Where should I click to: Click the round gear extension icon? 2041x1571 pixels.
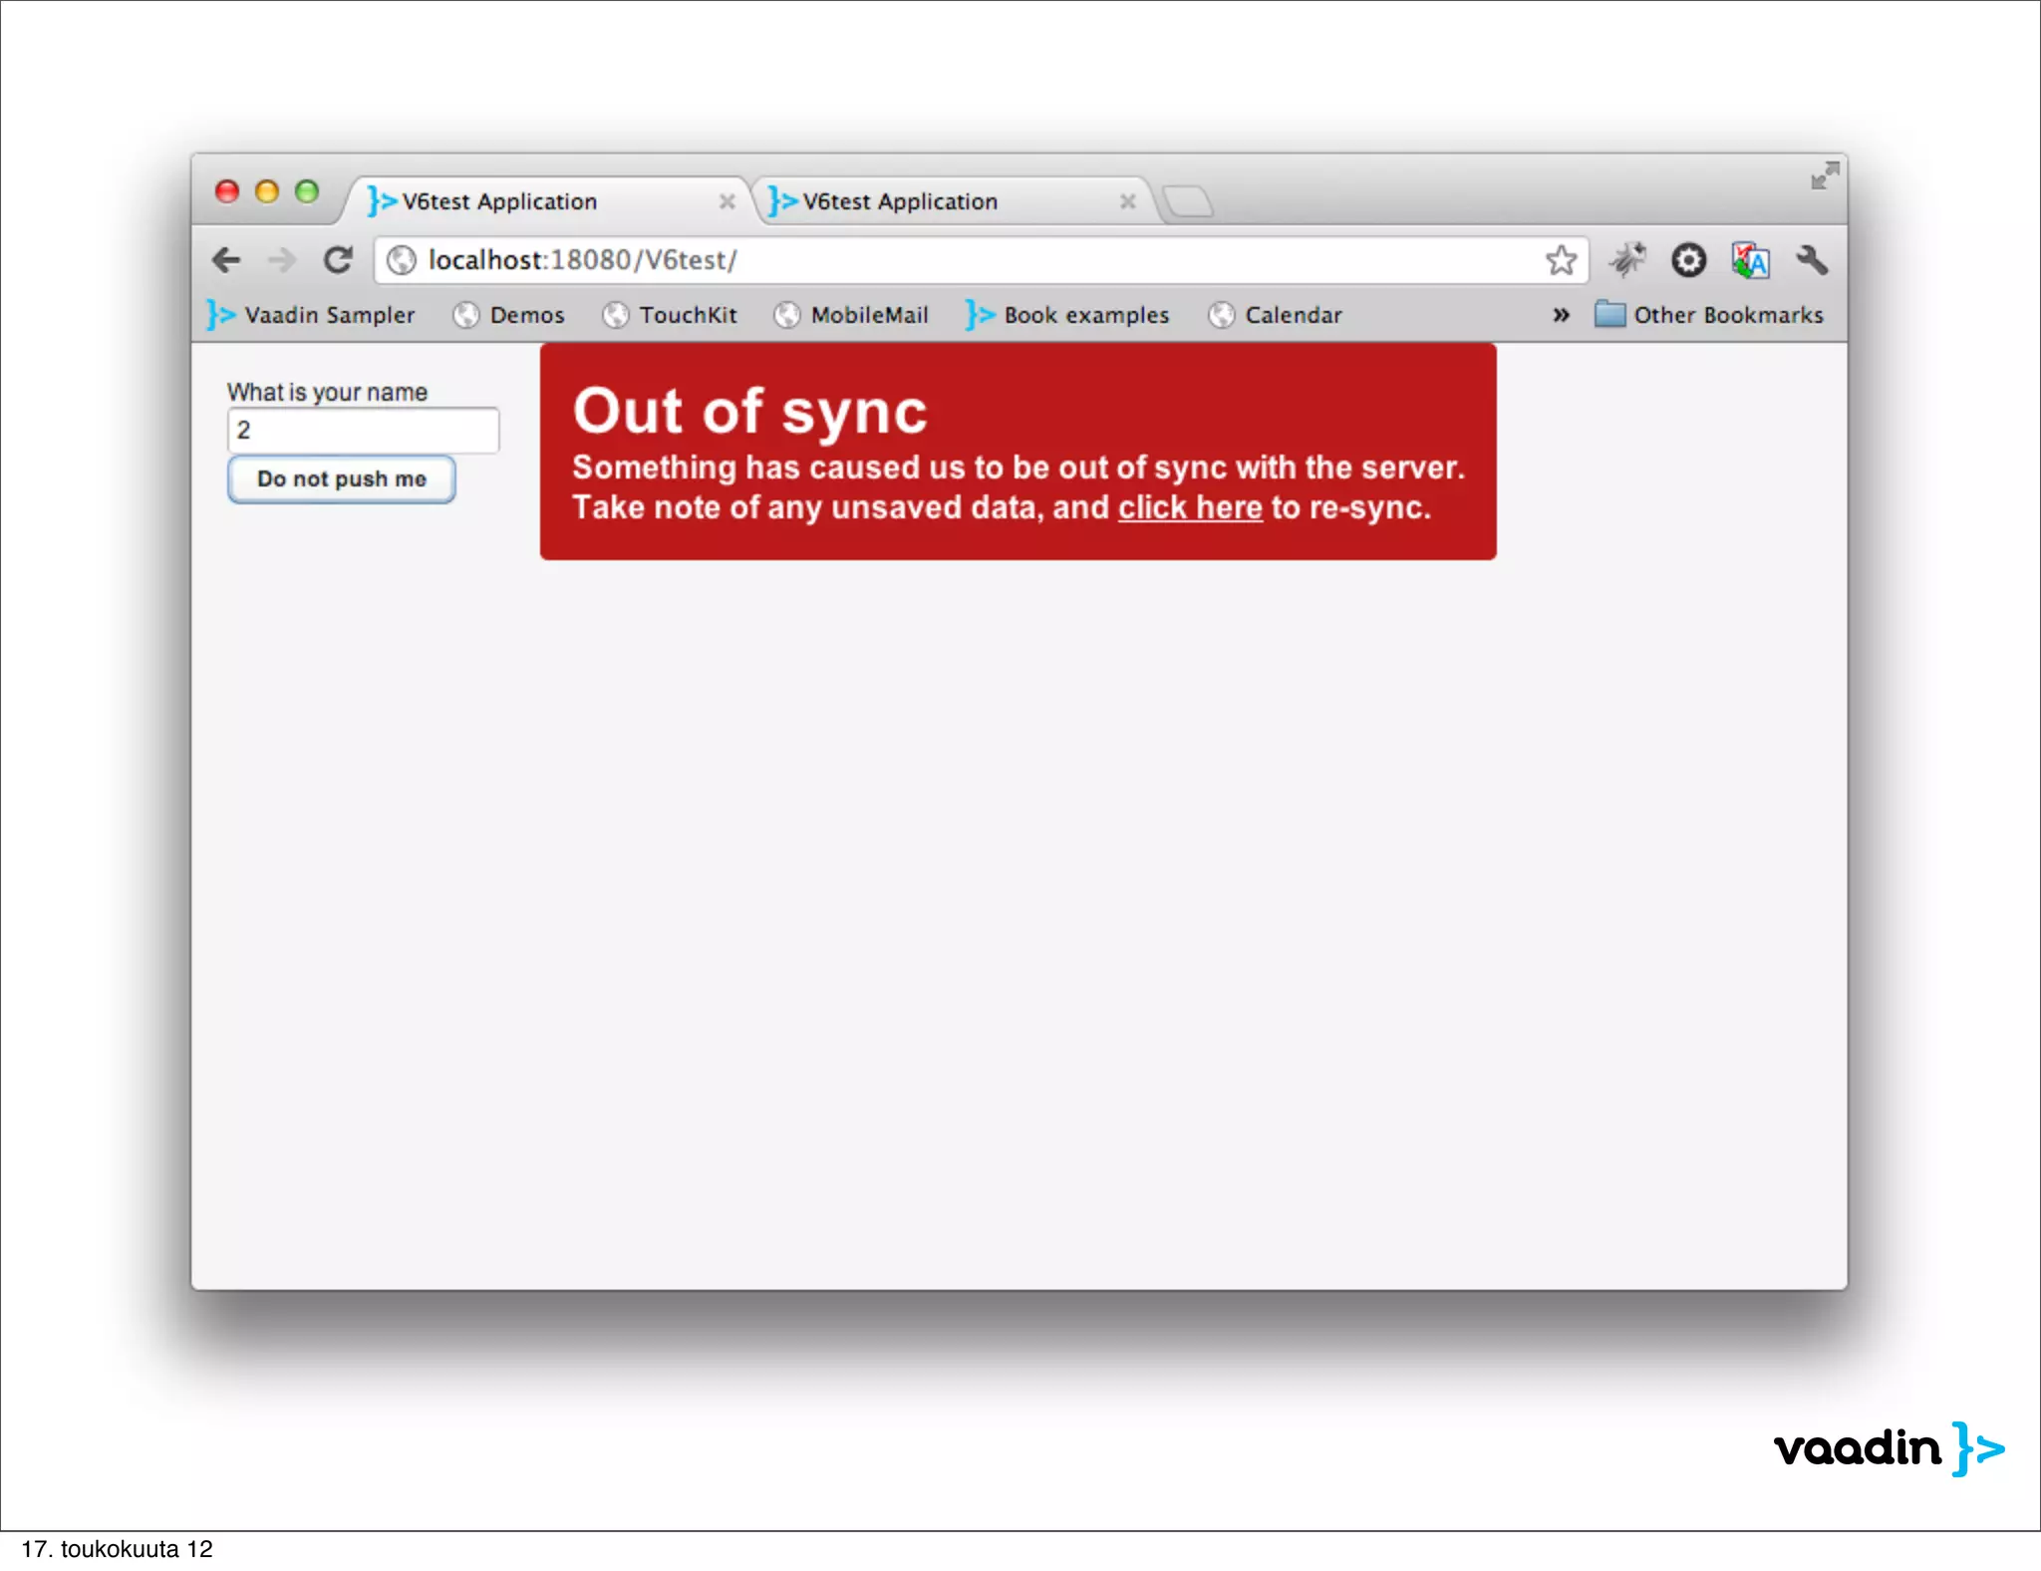[1688, 260]
